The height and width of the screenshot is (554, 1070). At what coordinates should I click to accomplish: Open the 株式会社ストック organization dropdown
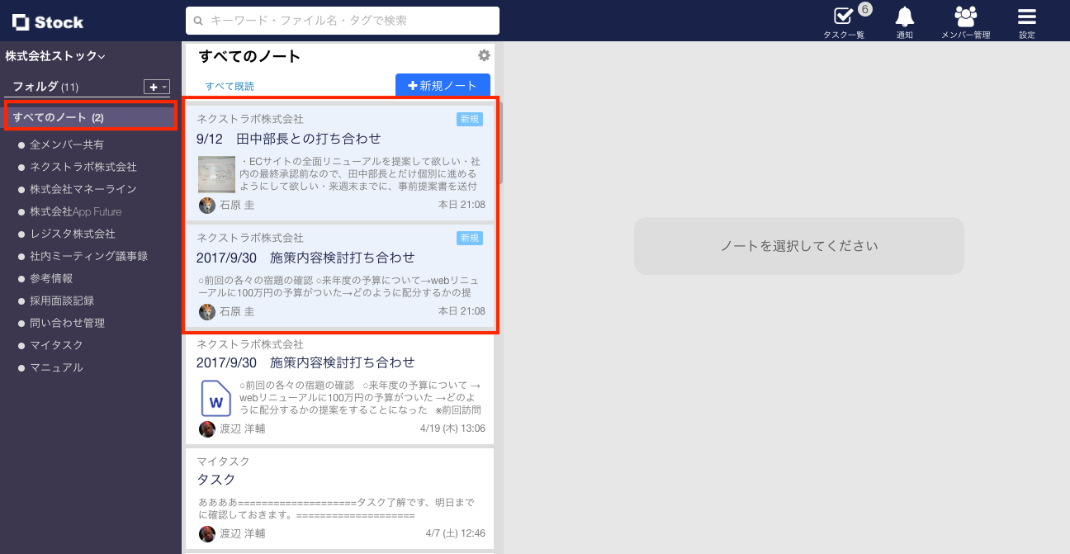[x=51, y=55]
